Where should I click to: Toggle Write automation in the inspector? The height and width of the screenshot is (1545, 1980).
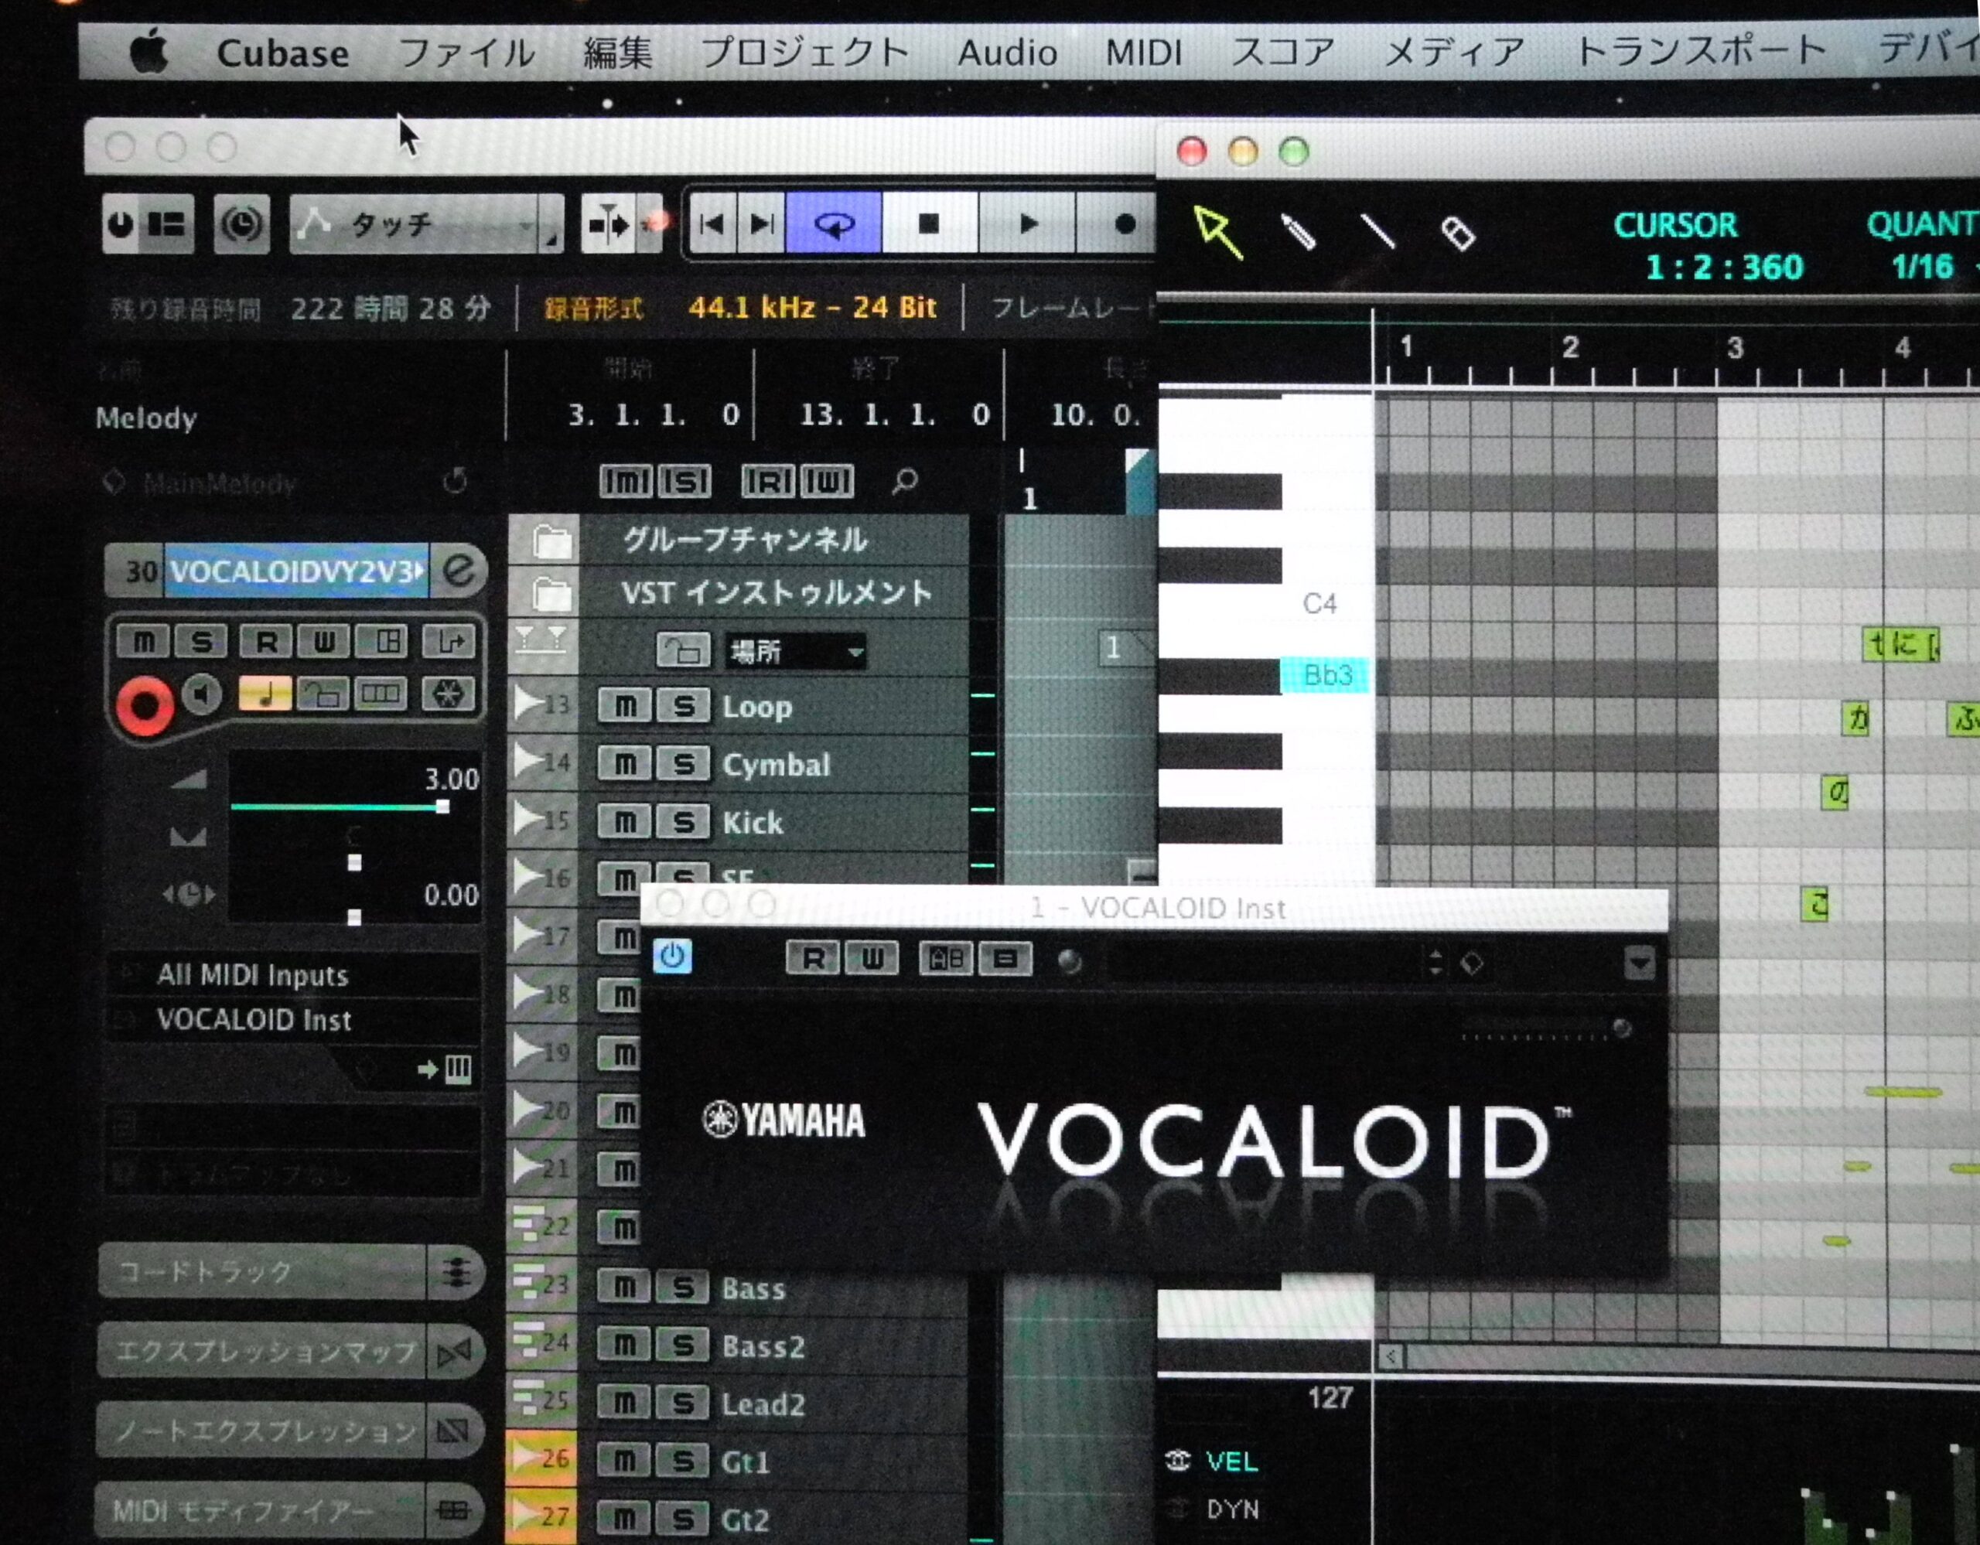[x=323, y=642]
